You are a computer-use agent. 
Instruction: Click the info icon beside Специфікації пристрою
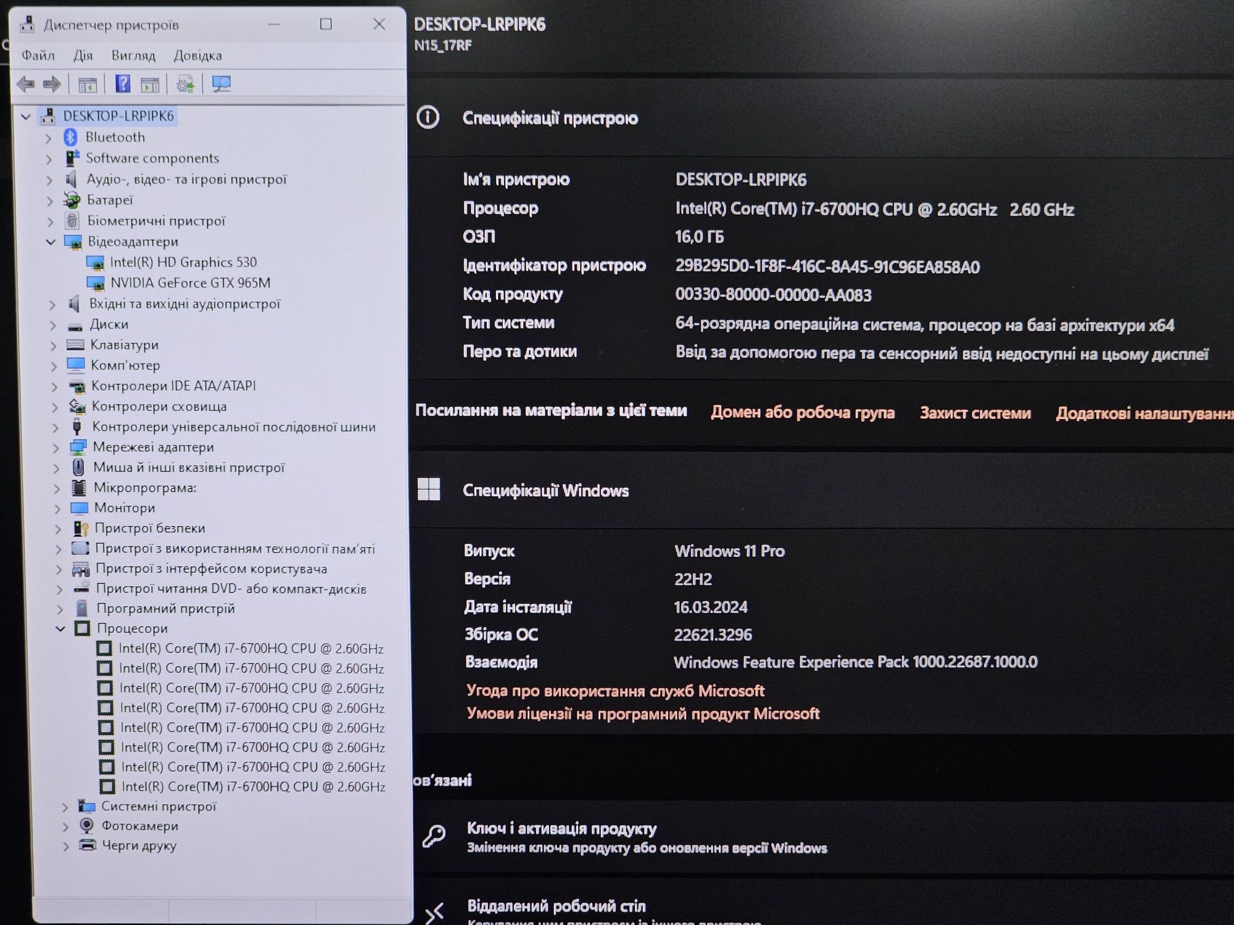[428, 117]
